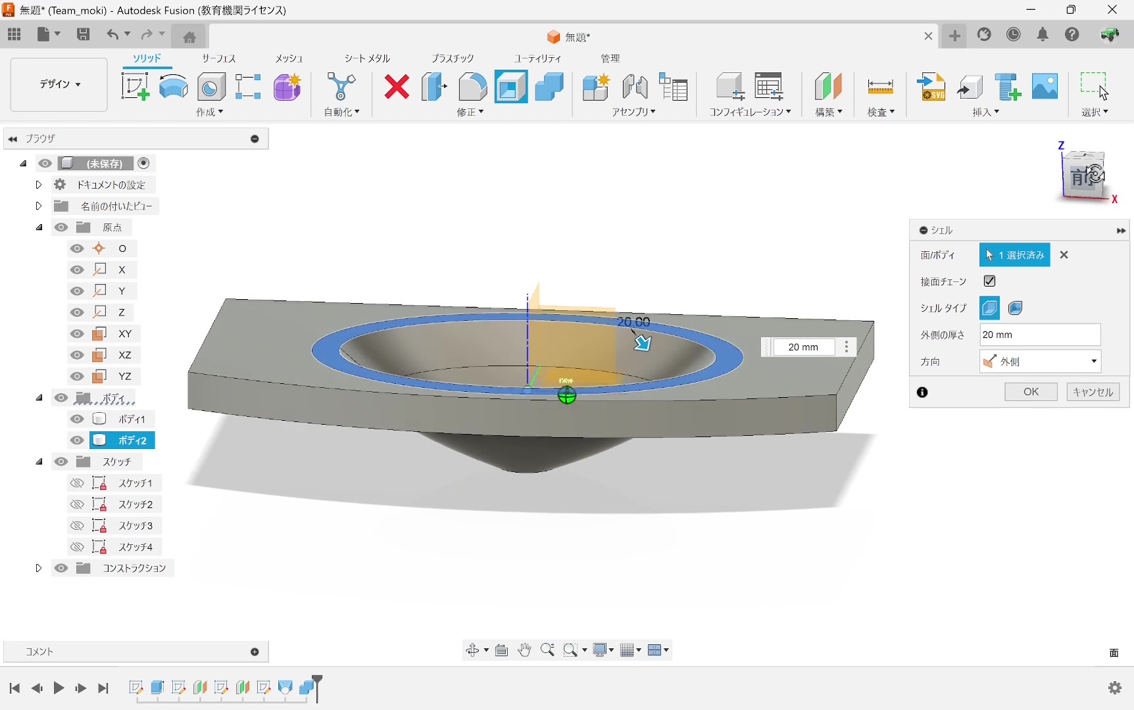Select the Measure tool icon
Viewport: 1134px width, 710px height.
tap(880, 87)
